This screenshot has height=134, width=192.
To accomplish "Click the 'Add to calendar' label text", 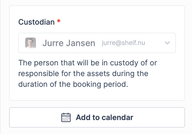I will [x=105, y=117].
